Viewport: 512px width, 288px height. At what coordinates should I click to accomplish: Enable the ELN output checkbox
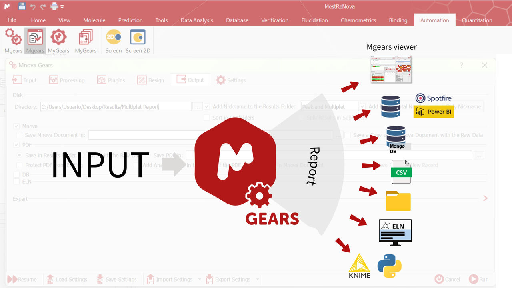point(17,181)
